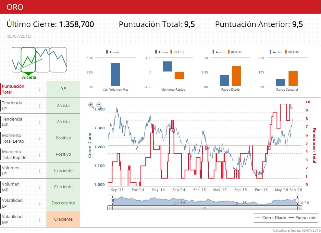Image resolution: width=321 pixels, height=233 pixels.
Task: Toggle Accion legend in Var. Volumen Mes chart
Action: [x=112, y=52]
